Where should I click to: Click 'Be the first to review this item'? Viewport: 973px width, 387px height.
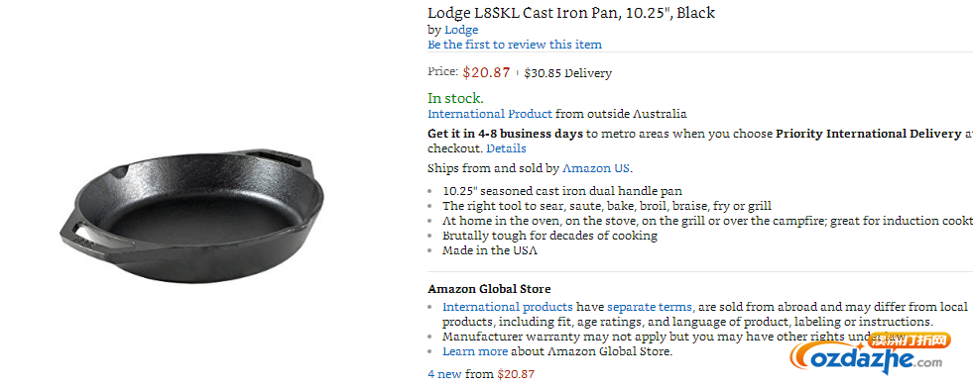pos(515,45)
